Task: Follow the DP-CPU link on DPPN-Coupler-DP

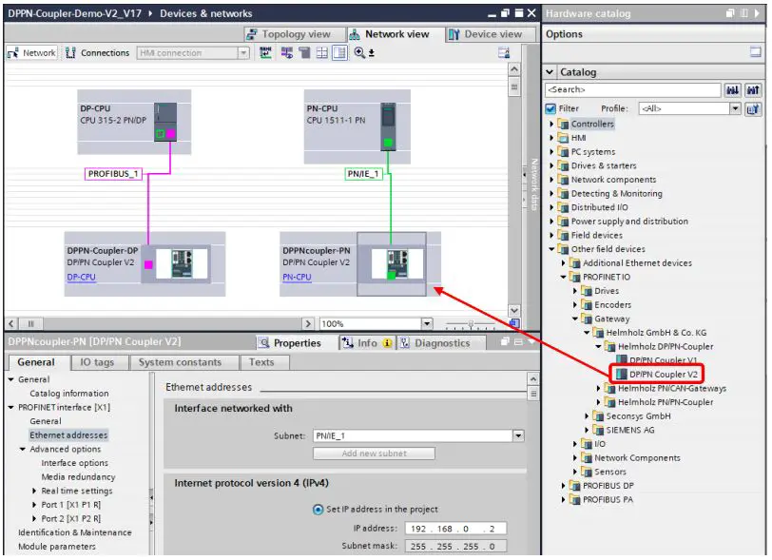Action: 81,278
